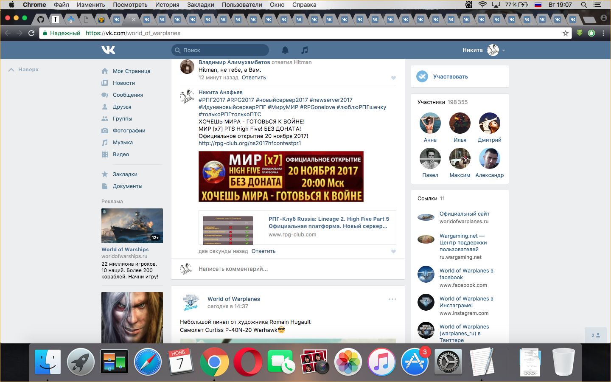Viewport: 611px width, 382px height.
Task: Open the Посмотреть menu
Action: [130, 5]
